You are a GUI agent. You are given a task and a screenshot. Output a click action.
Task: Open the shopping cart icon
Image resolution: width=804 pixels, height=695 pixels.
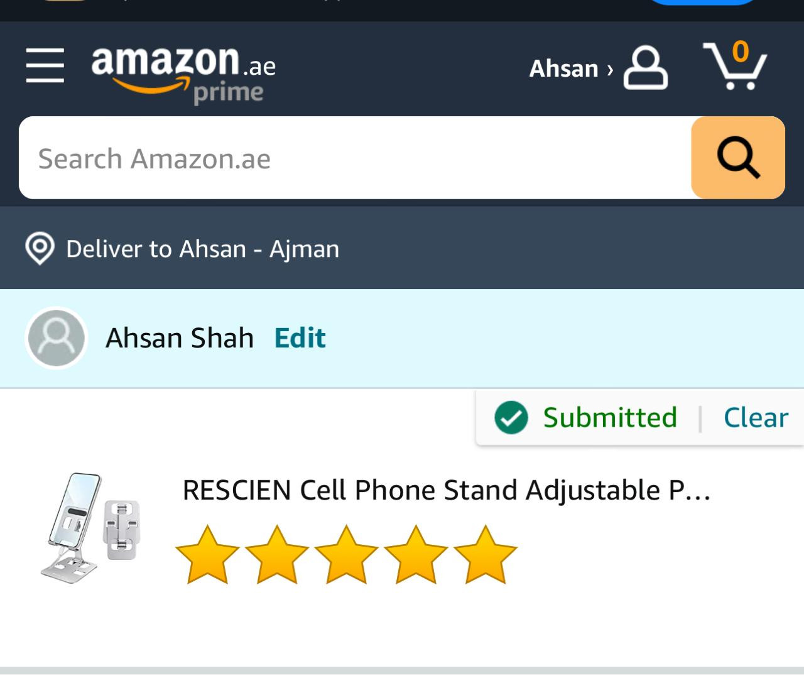click(x=735, y=65)
